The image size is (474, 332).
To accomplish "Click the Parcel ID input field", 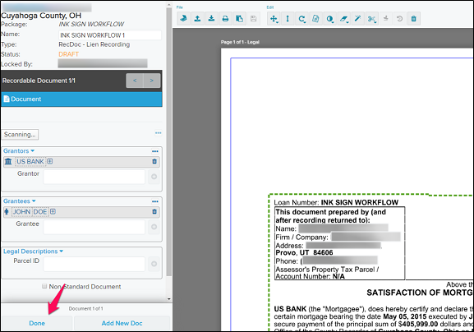I will [x=94, y=265].
